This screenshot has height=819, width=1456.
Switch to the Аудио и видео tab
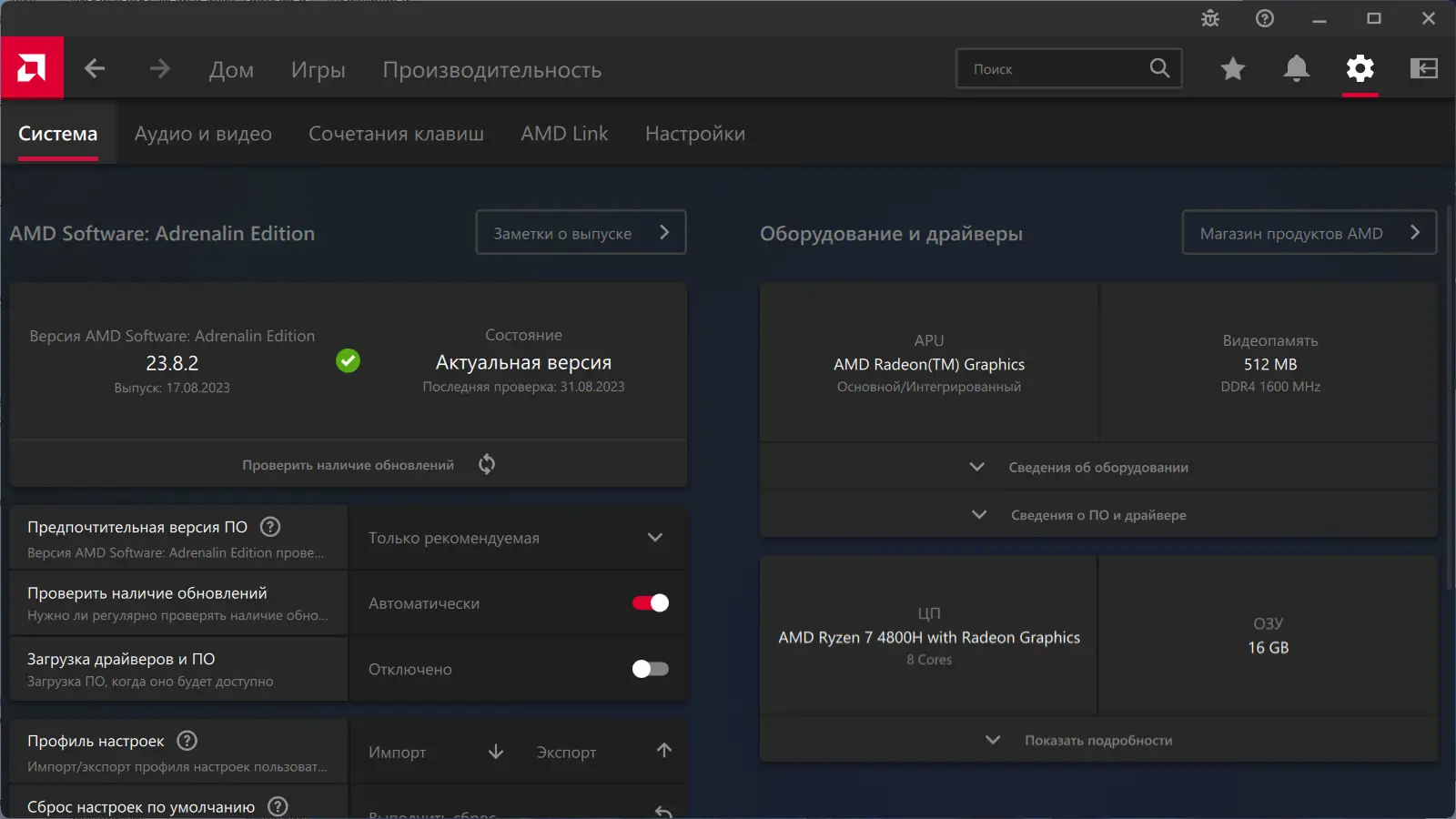pos(203,134)
